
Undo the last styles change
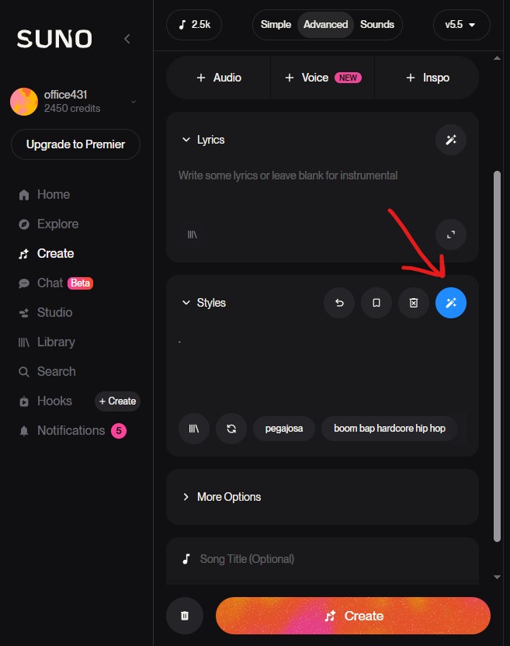(339, 303)
